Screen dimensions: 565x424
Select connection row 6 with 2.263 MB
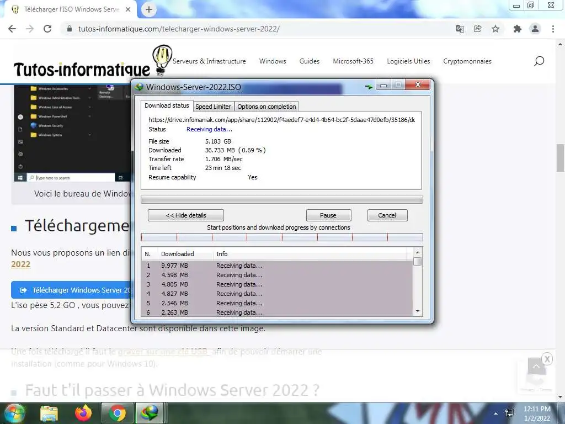[x=277, y=312]
